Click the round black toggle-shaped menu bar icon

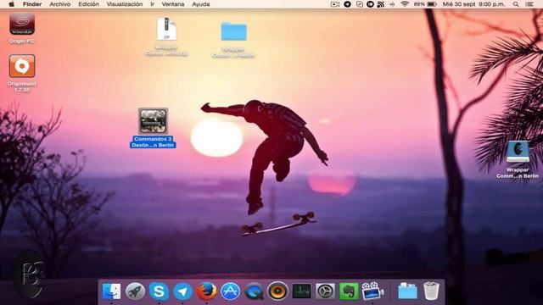(x=370, y=4)
